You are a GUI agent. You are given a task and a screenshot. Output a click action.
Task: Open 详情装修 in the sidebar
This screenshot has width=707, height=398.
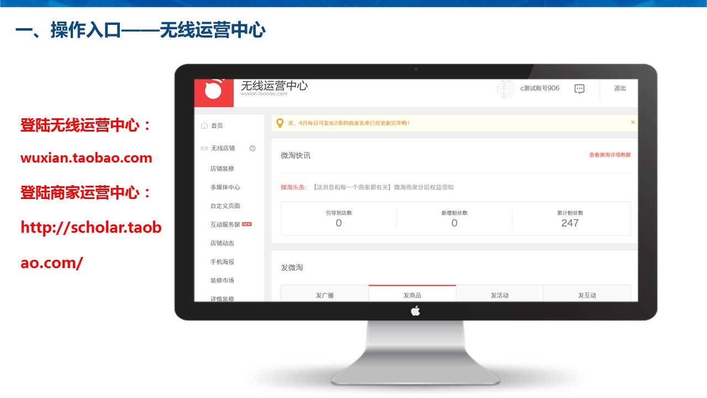tap(222, 298)
